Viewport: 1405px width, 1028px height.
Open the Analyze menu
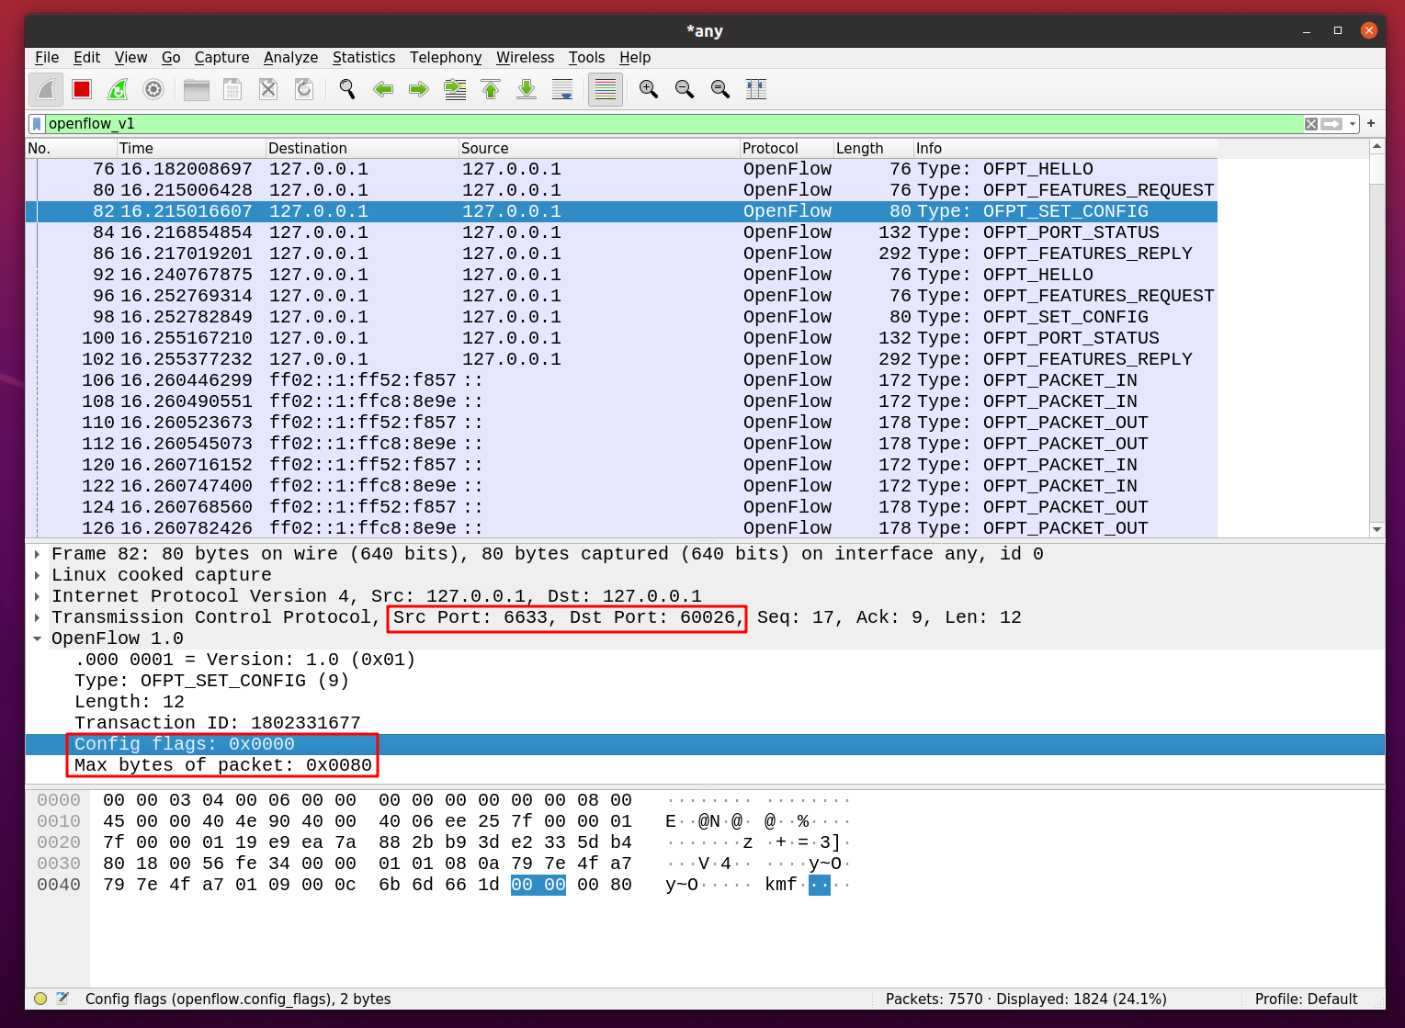click(x=290, y=57)
